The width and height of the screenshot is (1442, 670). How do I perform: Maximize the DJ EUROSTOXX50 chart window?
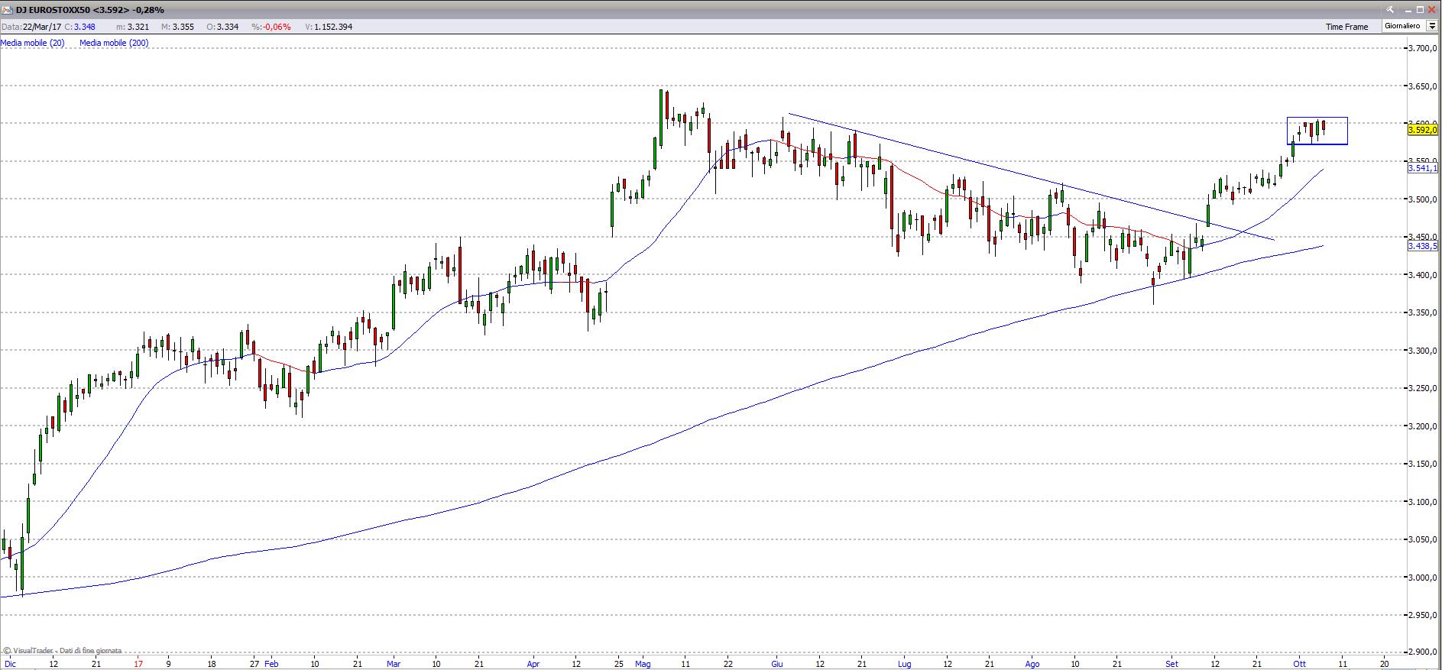tap(1421, 10)
